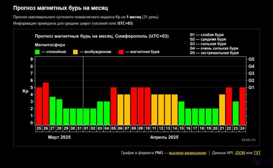Click the G1 label on the right axis

251,88
